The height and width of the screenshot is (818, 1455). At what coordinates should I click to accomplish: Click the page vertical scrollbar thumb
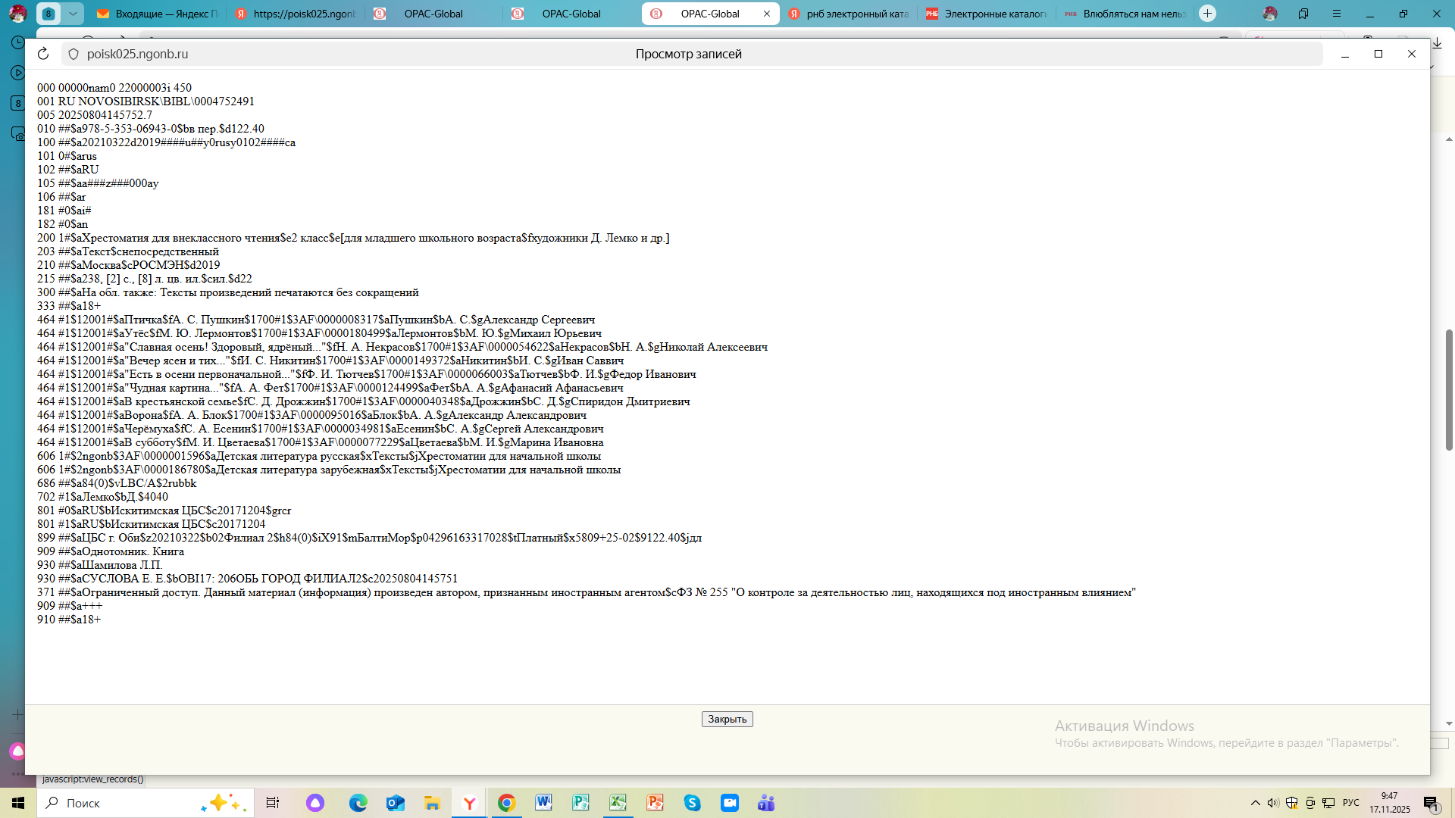[1449, 390]
